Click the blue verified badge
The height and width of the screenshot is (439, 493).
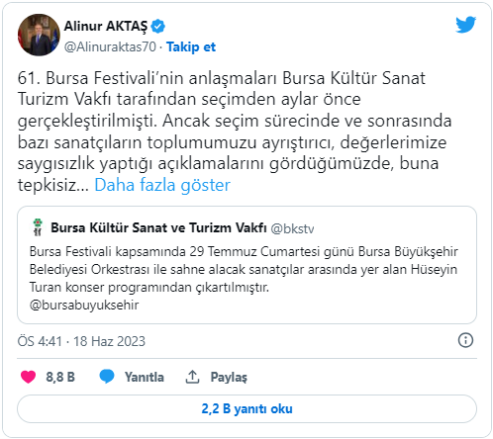coord(157,26)
